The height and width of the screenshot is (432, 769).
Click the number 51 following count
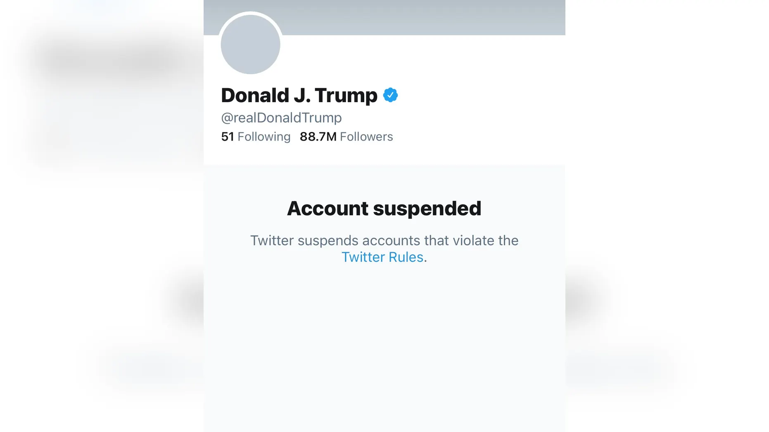click(228, 136)
